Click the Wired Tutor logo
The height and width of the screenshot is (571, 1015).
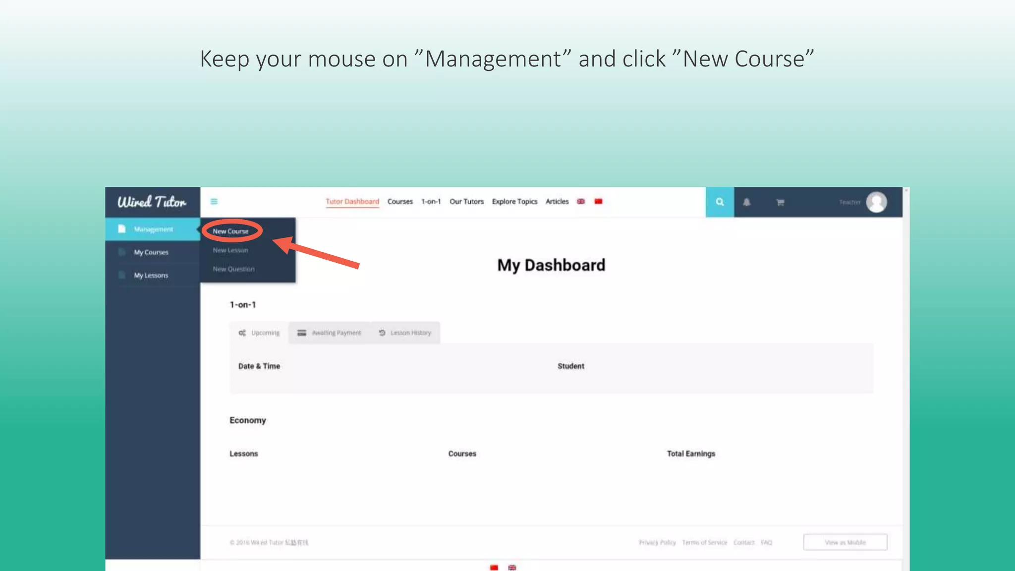click(x=152, y=202)
